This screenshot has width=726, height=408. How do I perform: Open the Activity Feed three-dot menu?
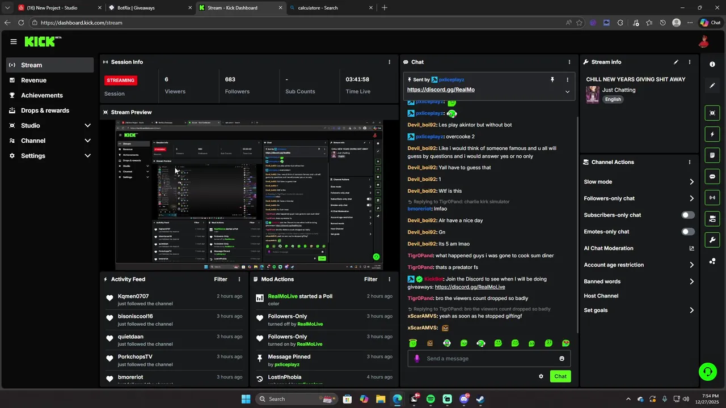239,279
